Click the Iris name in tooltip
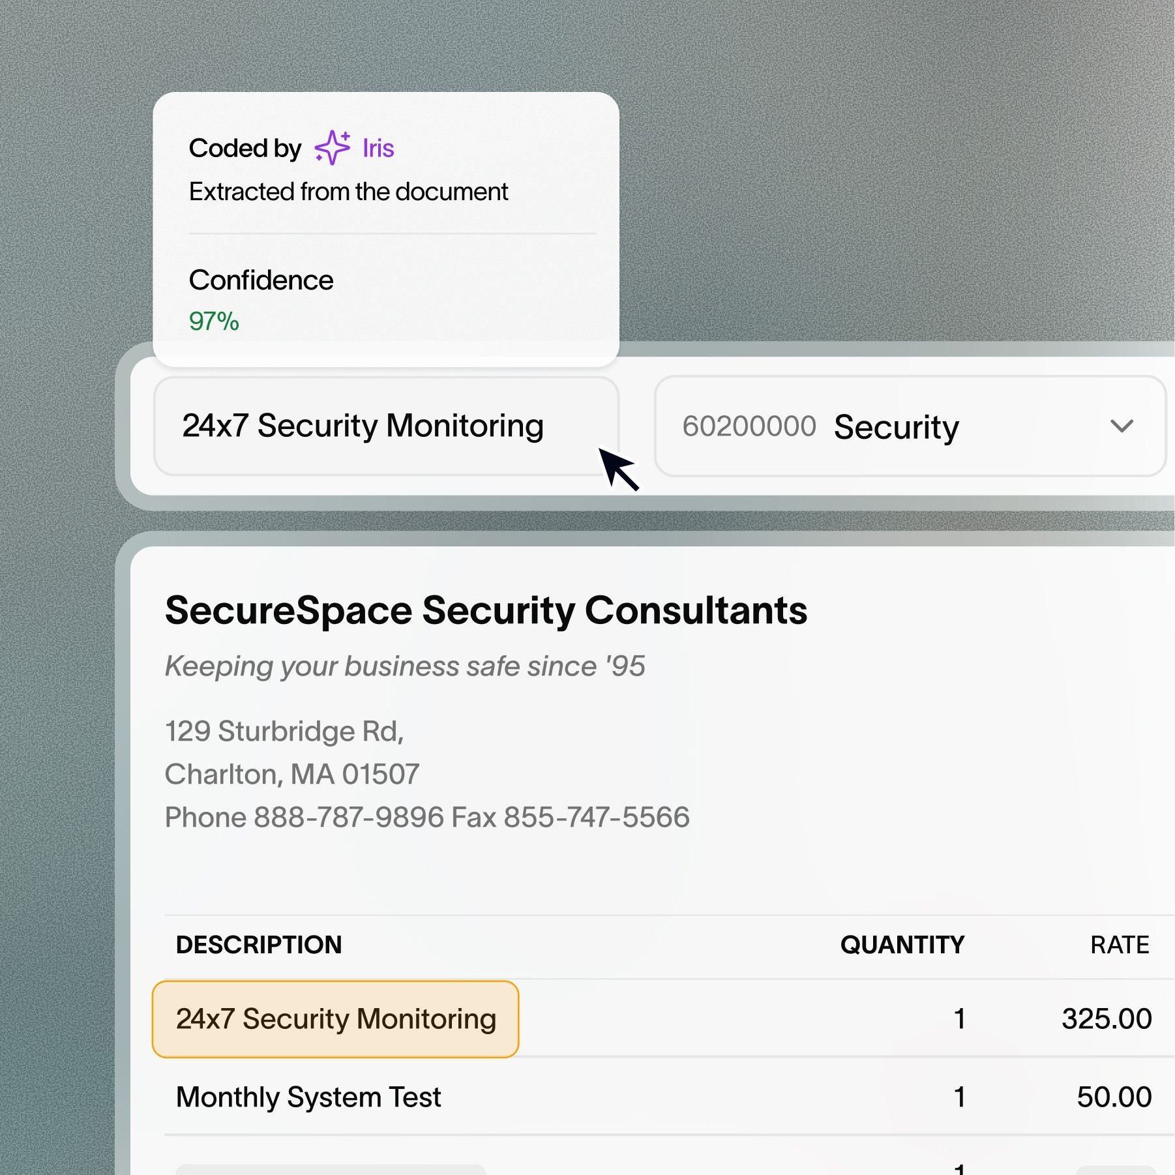 pos(378,149)
